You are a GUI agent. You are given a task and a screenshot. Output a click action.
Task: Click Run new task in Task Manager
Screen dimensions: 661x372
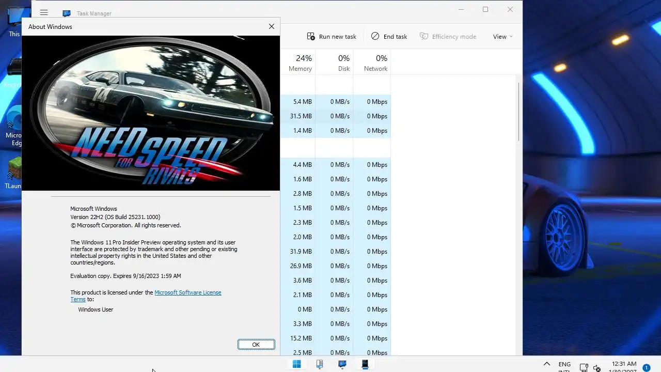click(x=332, y=36)
